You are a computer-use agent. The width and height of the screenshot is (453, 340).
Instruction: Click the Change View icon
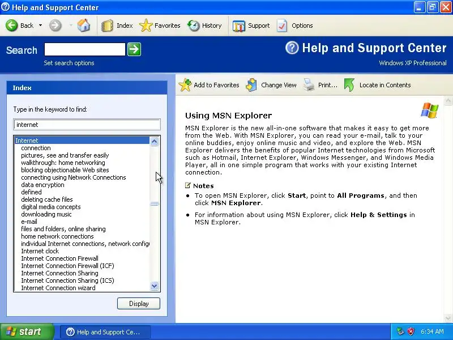click(x=251, y=85)
